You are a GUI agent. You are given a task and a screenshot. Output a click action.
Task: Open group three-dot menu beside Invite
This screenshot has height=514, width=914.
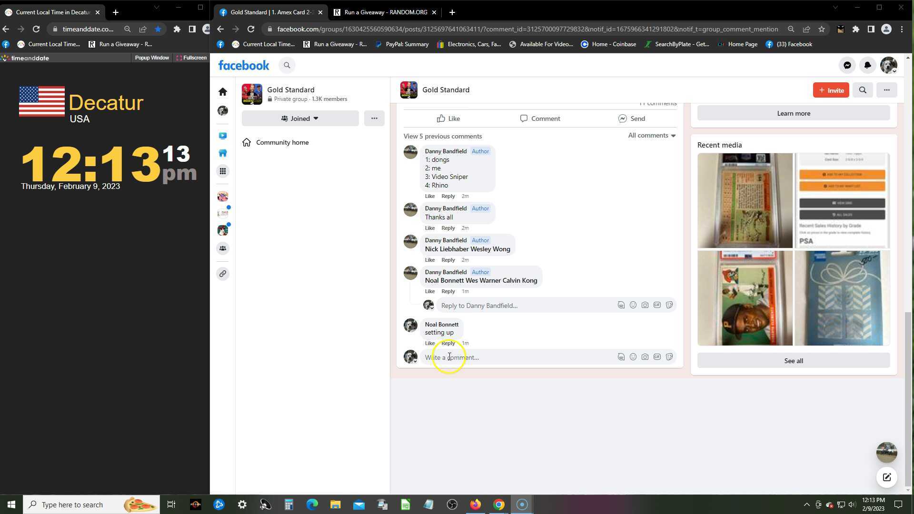coord(886,90)
